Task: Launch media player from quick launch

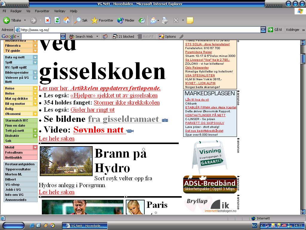Action: tap(52, 226)
